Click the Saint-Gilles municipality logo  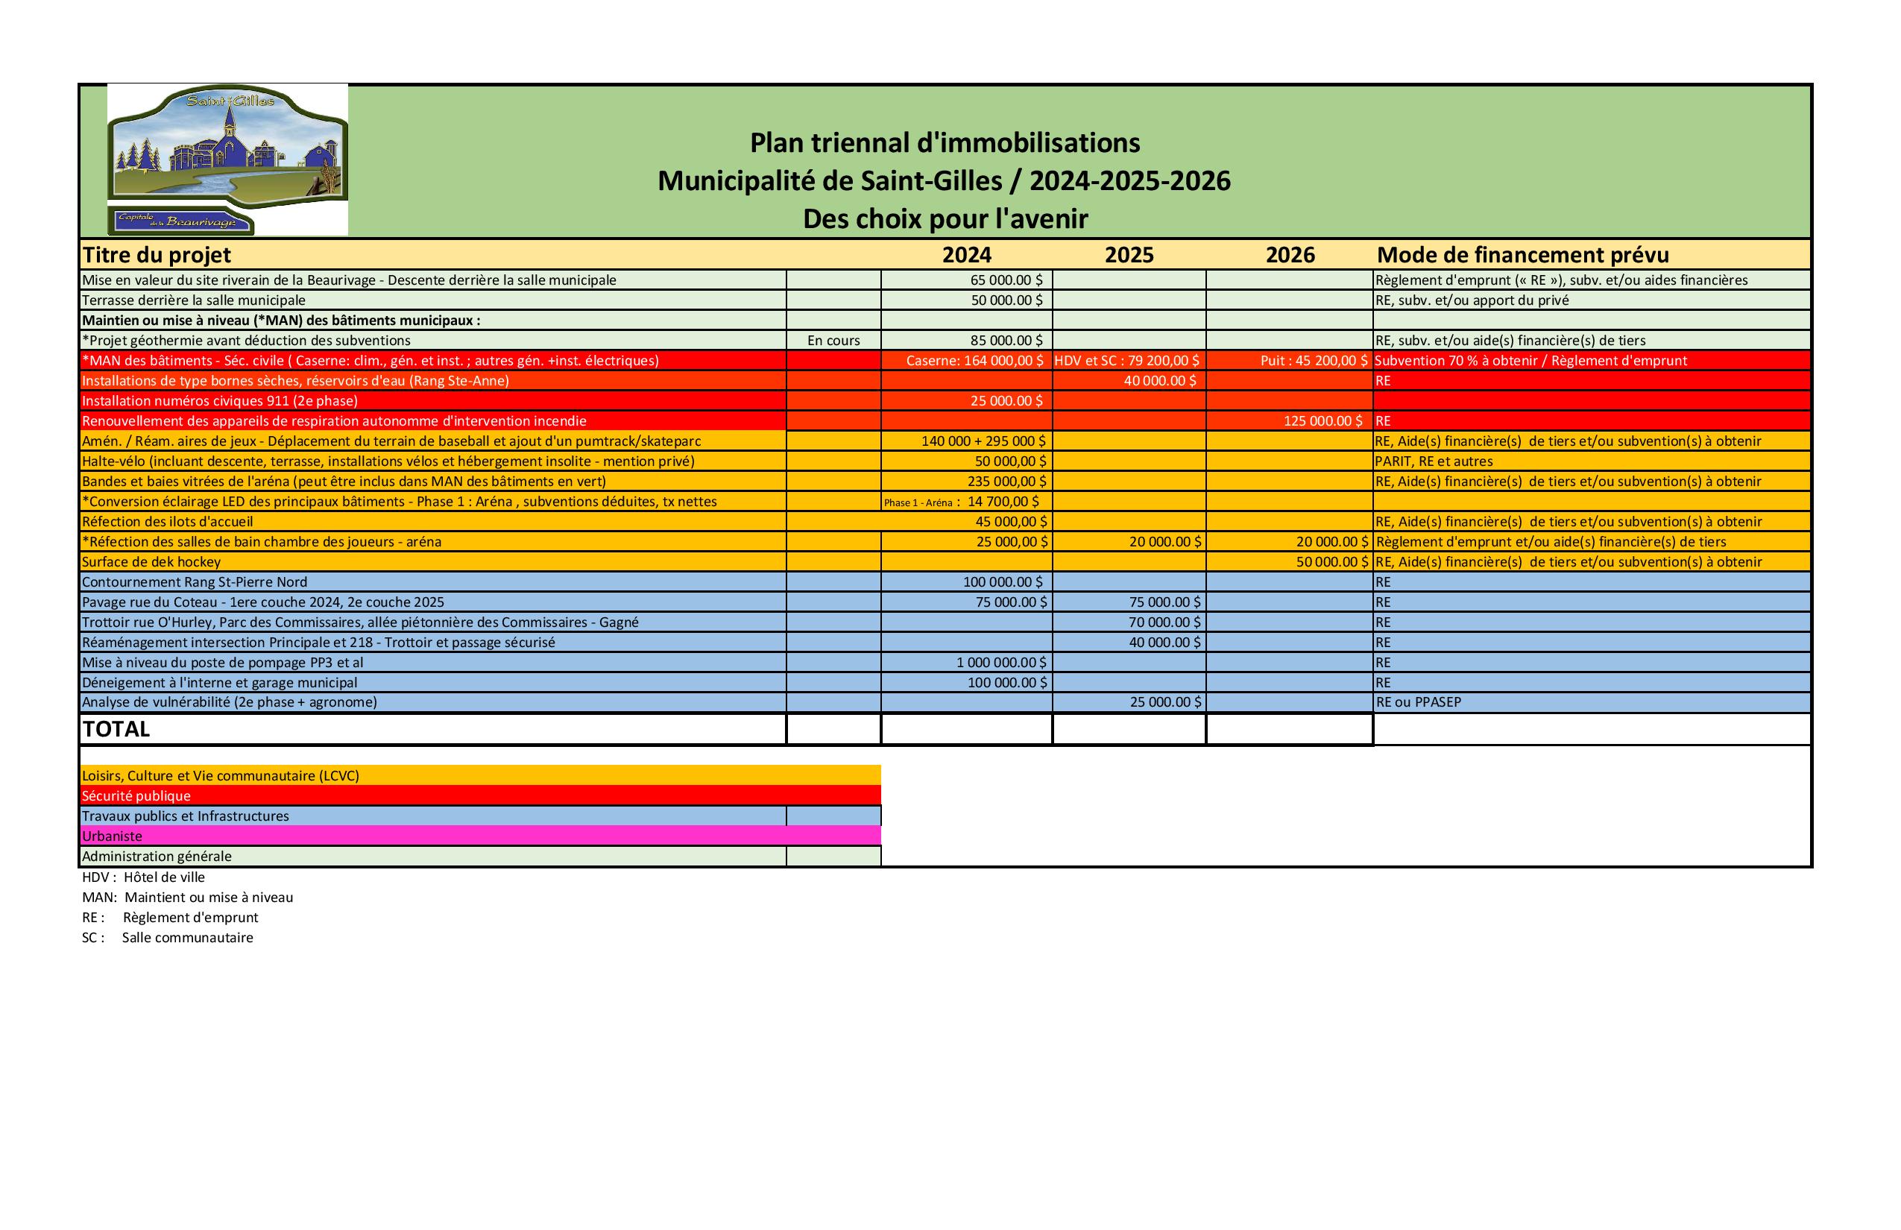click(227, 160)
